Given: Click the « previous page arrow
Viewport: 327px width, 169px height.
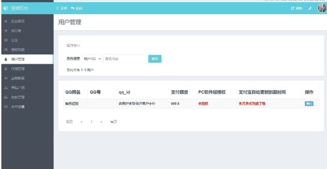Looking at the screenshot, I should (x=81, y=122).
